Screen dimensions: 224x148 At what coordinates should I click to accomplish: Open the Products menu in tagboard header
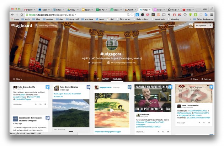[161, 26]
